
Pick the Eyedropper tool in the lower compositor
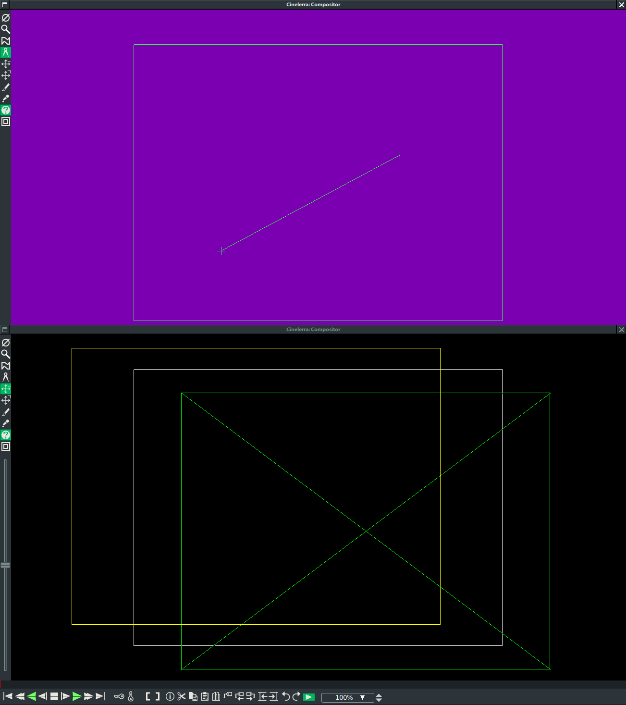pyautogui.click(x=6, y=423)
